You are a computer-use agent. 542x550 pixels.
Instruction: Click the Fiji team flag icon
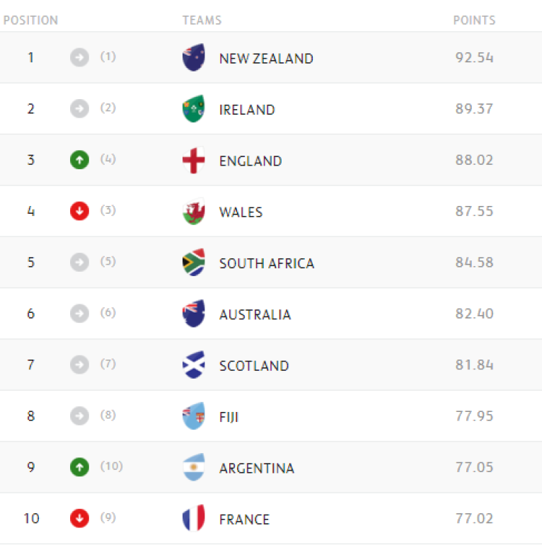[193, 416]
